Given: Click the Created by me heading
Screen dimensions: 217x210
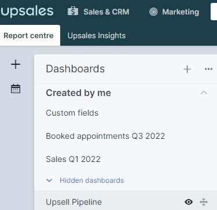Looking at the screenshot, I should pos(78,93).
